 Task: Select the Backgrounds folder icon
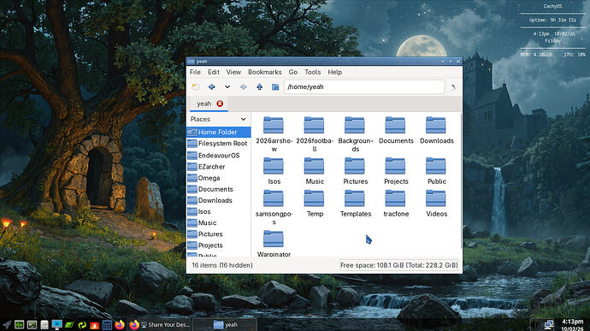355,125
